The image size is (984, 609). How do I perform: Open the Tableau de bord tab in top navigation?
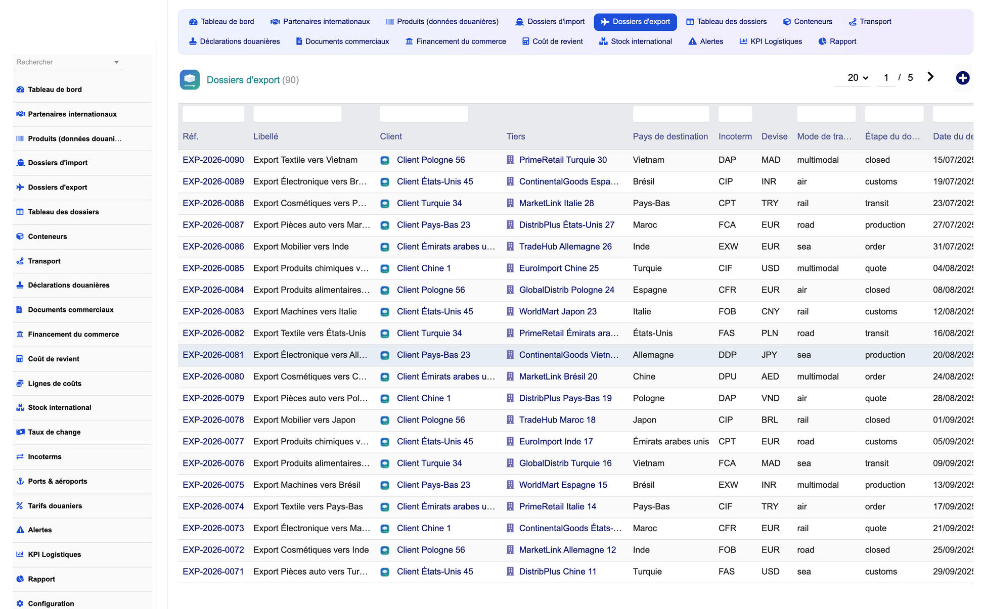coord(221,22)
